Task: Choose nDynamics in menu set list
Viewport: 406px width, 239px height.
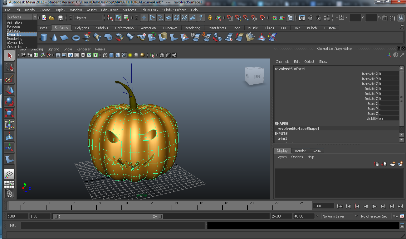Action: 22,43
